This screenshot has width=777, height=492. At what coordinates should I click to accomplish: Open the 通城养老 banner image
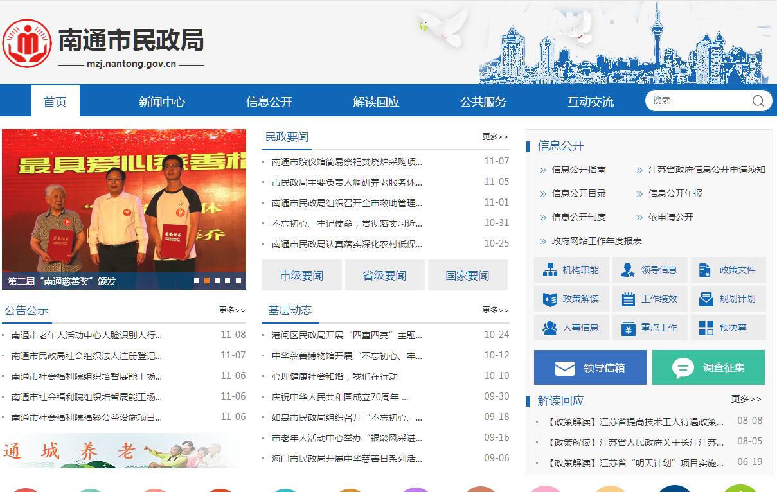pyautogui.click(x=122, y=451)
